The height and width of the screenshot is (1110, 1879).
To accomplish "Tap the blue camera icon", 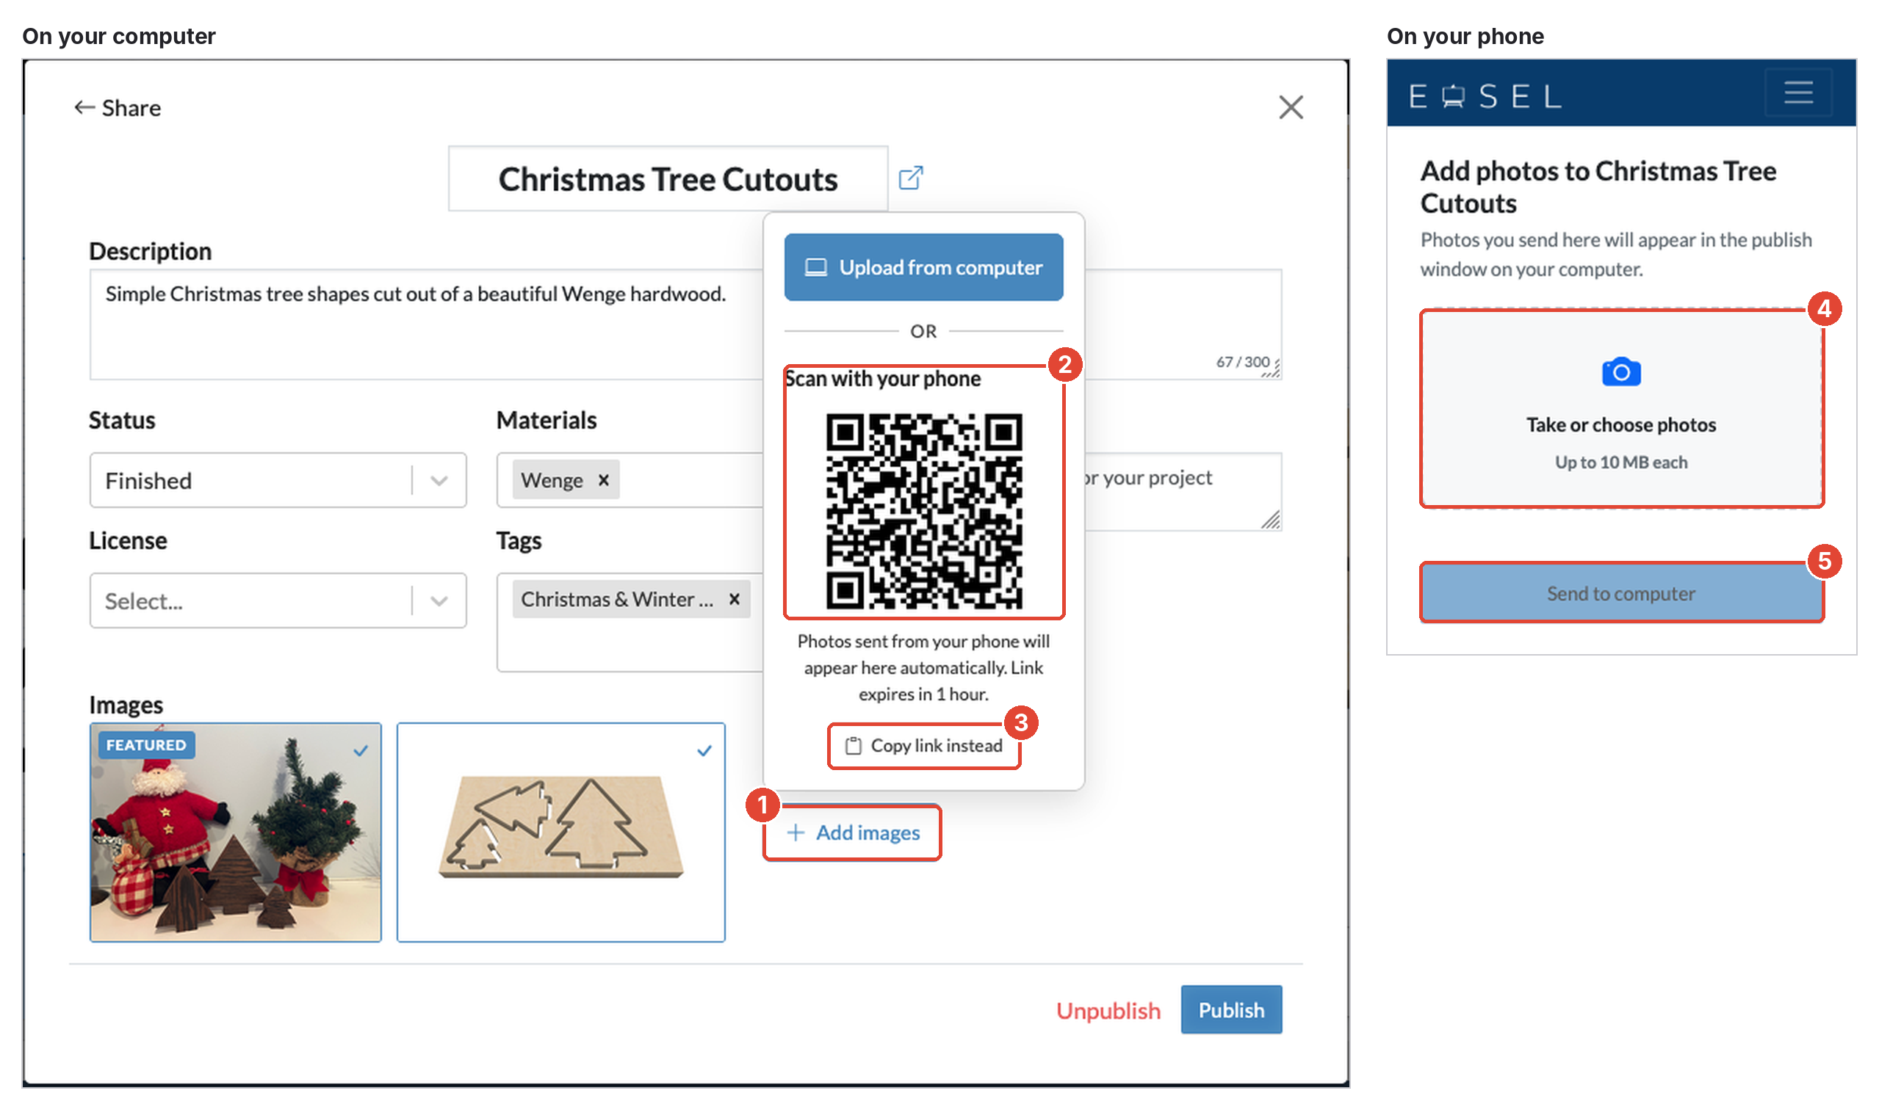I will (1621, 371).
